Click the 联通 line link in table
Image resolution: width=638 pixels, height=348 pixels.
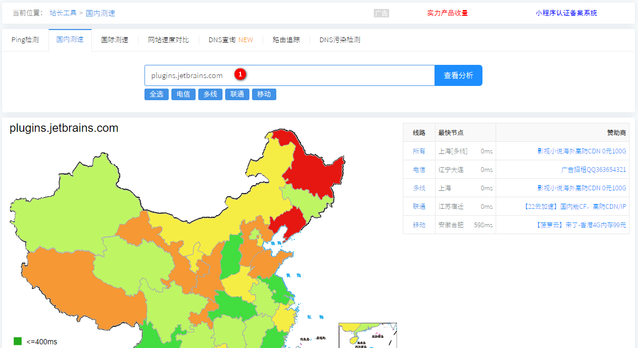(419, 207)
